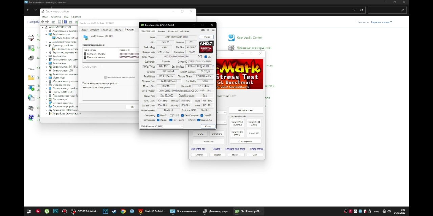The width and height of the screenshot is (433, 216).
Task: Switch to the Advanced tab in GPU-Z
Action: coord(172,31)
